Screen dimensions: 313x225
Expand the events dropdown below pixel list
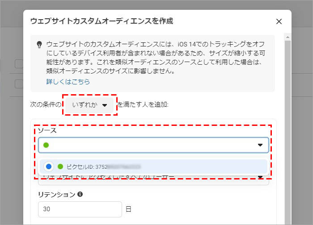260,177
